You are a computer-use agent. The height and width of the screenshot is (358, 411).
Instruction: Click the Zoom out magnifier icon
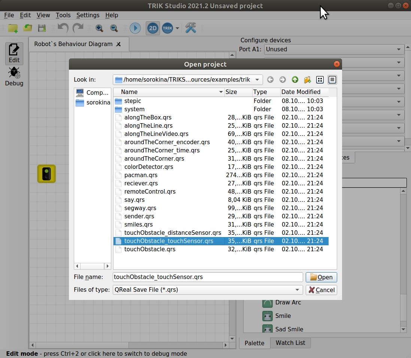coord(114,28)
